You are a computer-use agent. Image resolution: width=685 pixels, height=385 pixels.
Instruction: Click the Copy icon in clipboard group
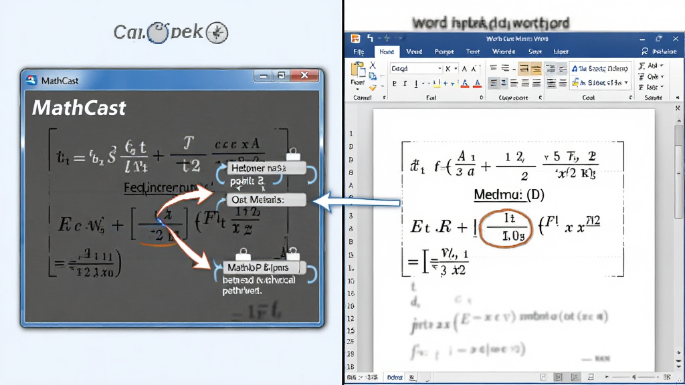pyautogui.click(x=373, y=76)
